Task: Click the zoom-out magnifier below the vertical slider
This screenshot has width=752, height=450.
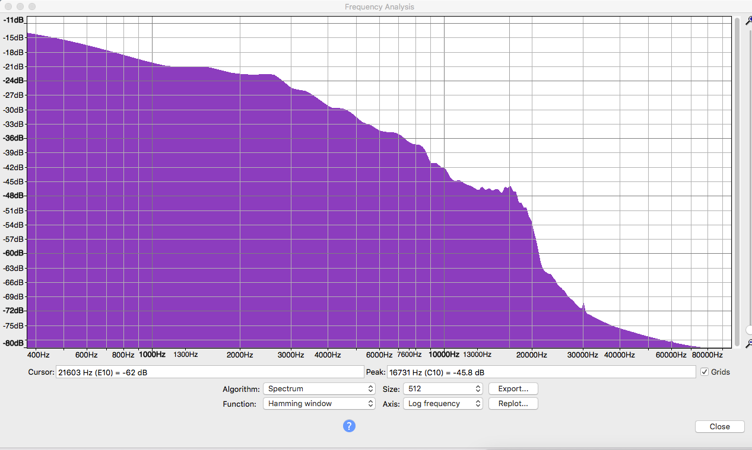Action: tap(748, 343)
